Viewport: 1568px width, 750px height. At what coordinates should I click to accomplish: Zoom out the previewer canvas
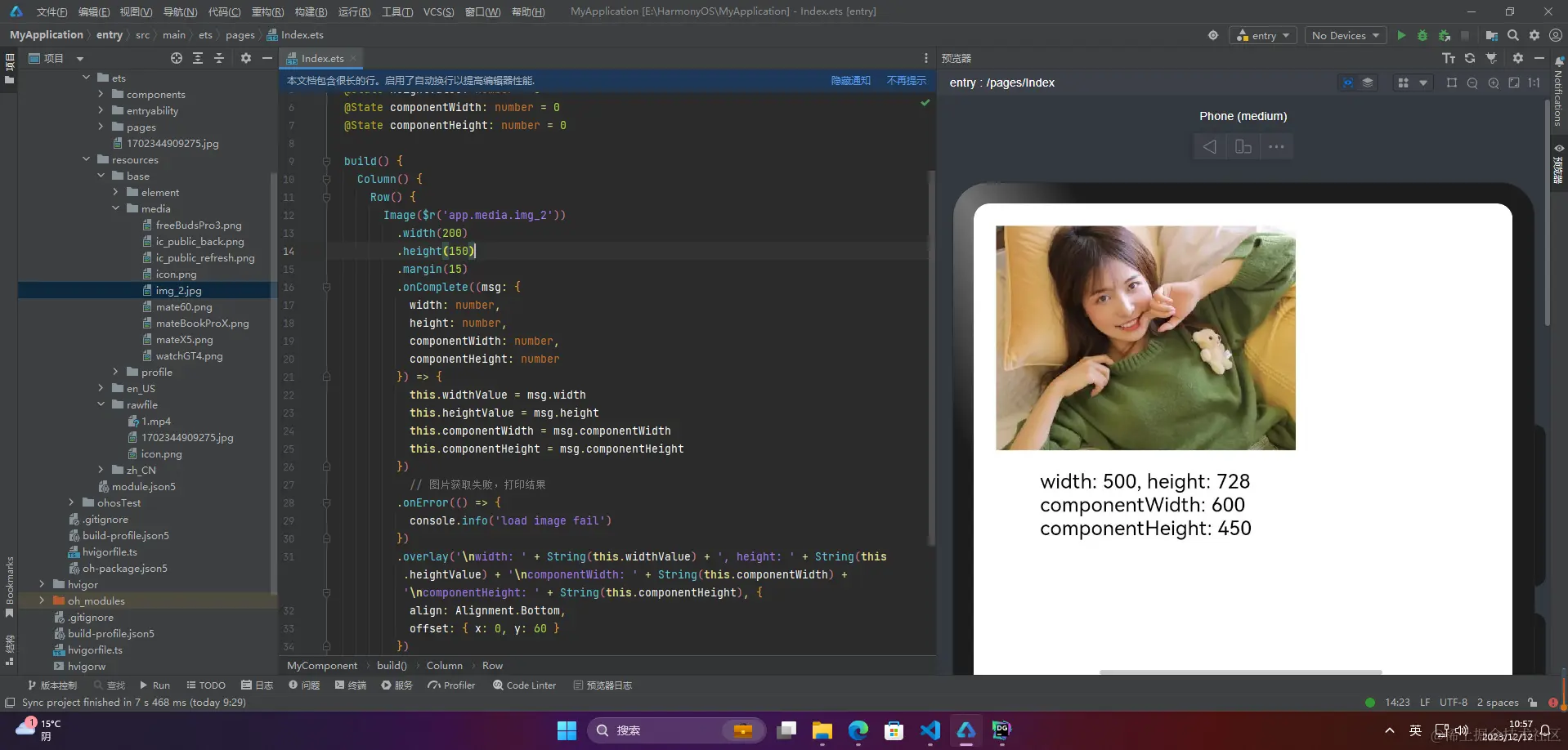tap(1472, 83)
